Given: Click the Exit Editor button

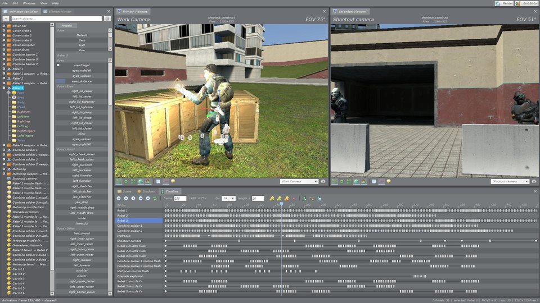Looking at the screenshot, I should click(x=527, y=3).
